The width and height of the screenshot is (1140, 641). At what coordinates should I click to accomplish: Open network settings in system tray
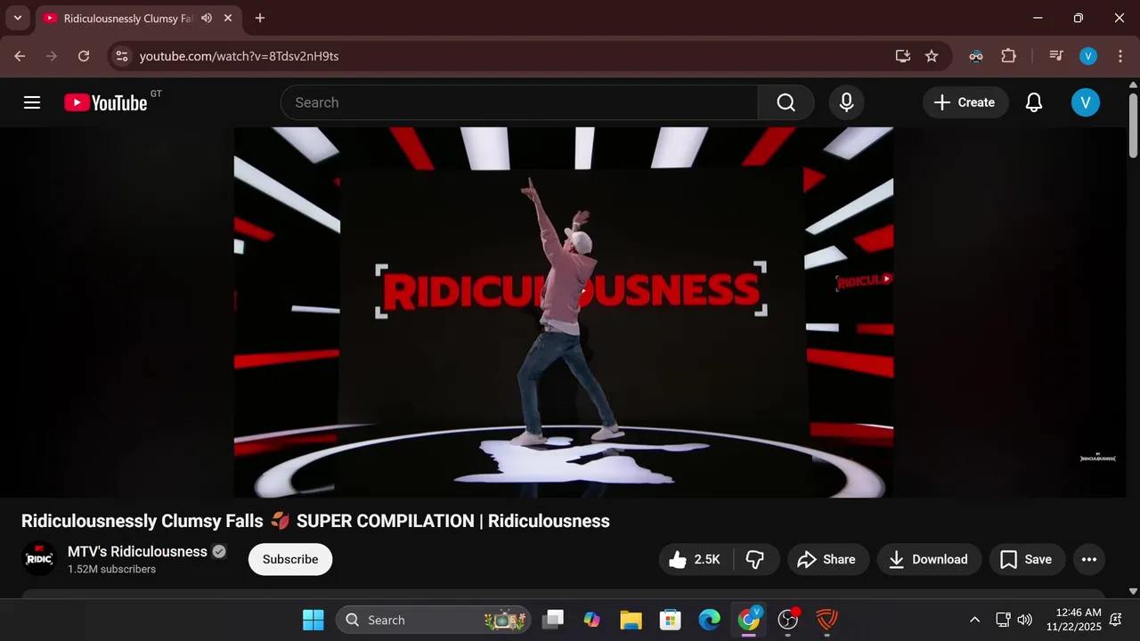1003,620
